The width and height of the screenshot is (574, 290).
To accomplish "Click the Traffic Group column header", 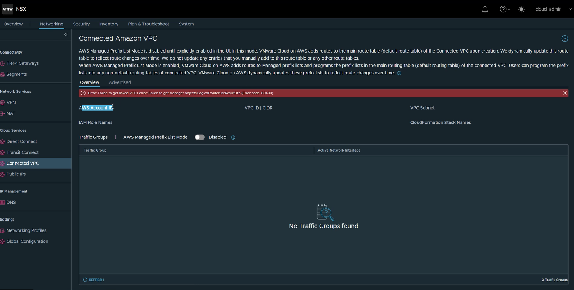I will [x=95, y=150].
